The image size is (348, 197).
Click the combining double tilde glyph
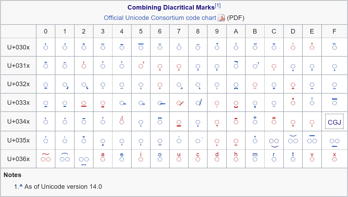tap(46, 158)
